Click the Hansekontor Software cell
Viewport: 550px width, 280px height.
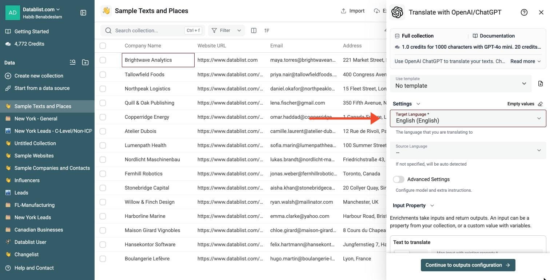(x=158, y=244)
